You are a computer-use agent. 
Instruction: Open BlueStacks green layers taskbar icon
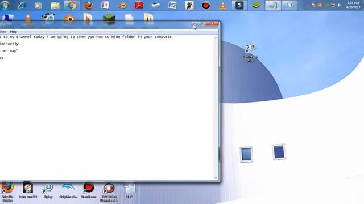(256, 5)
